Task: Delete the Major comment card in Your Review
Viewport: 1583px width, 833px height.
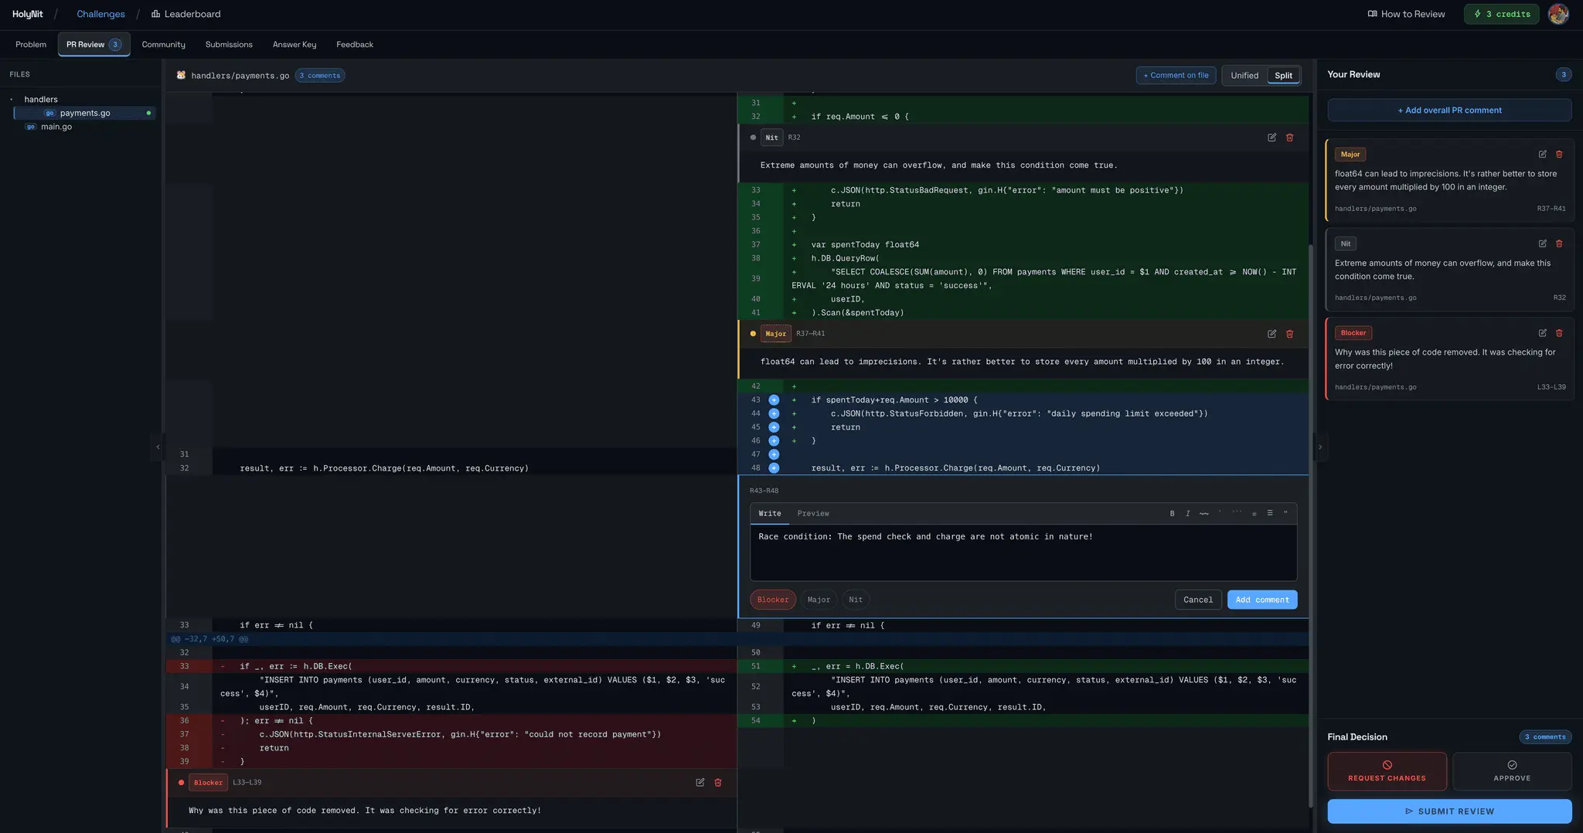Action: pos(1559,155)
